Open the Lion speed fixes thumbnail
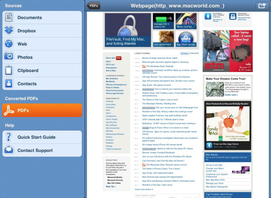271x198 pixels. pyautogui.click(x=163, y=39)
